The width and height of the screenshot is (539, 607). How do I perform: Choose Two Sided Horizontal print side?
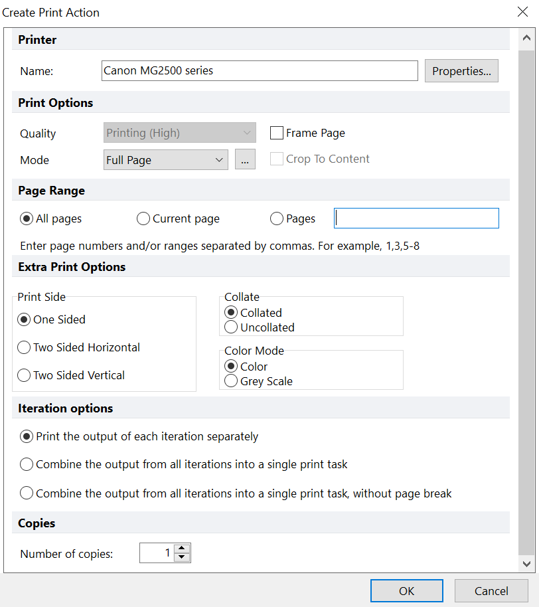tap(24, 347)
